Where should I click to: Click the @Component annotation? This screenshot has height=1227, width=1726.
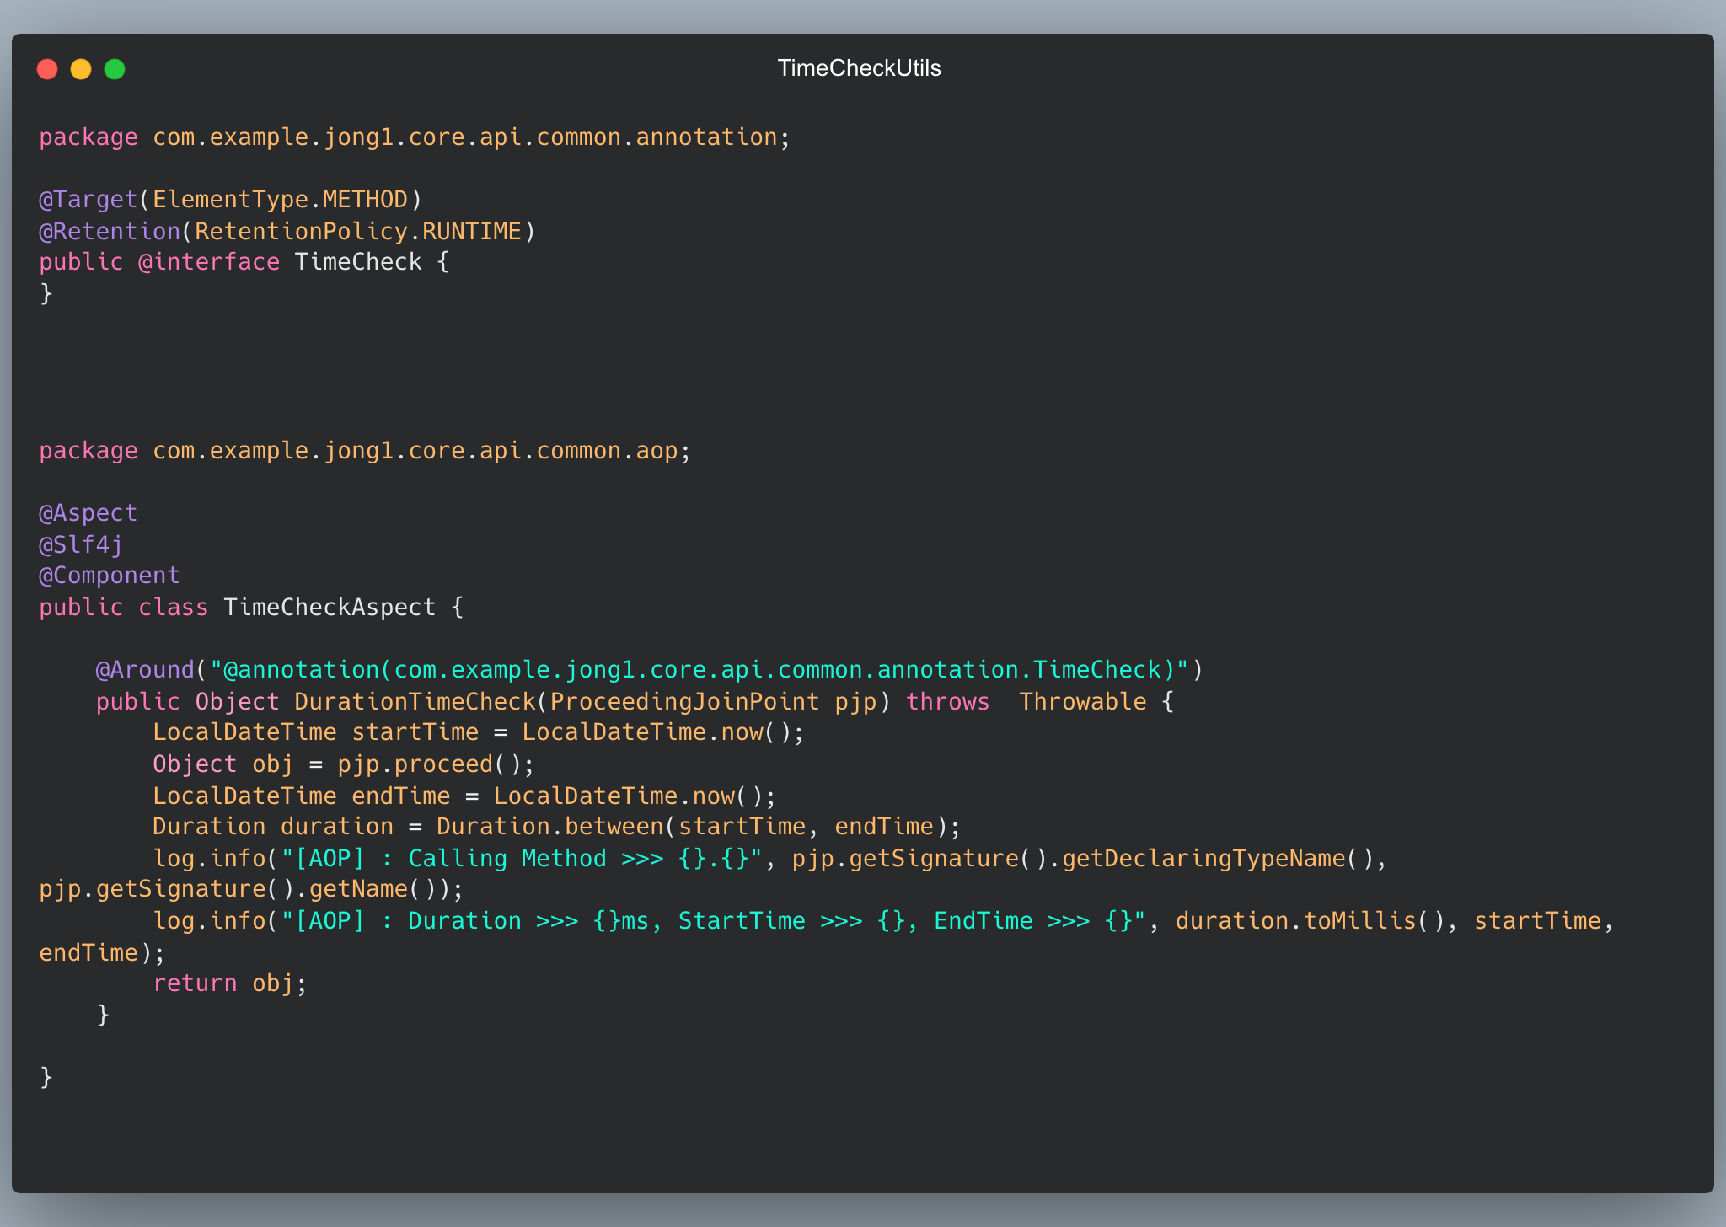(x=110, y=576)
